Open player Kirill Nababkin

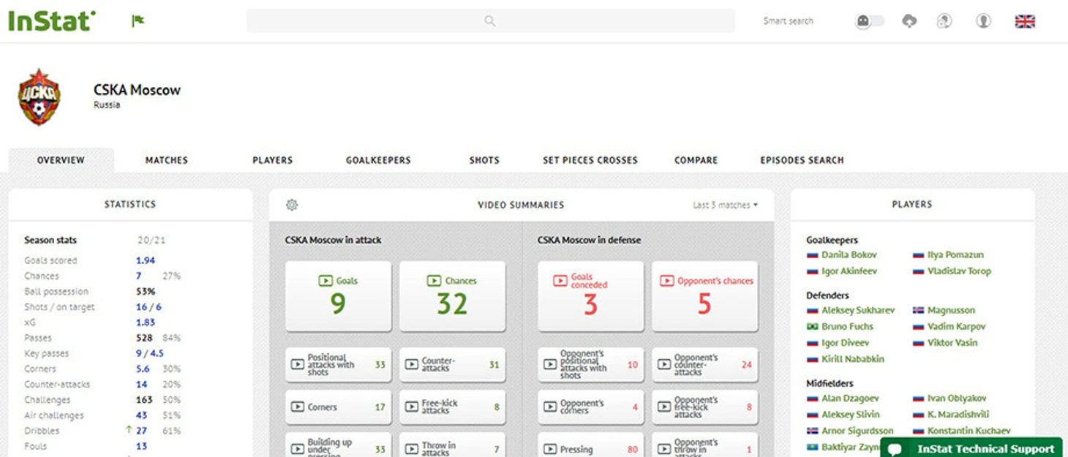tap(853, 359)
